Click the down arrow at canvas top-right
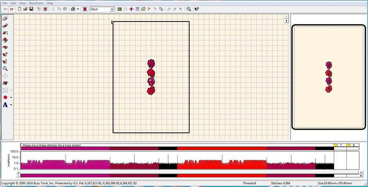The height and width of the screenshot is (187, 368). pos(286,21)
